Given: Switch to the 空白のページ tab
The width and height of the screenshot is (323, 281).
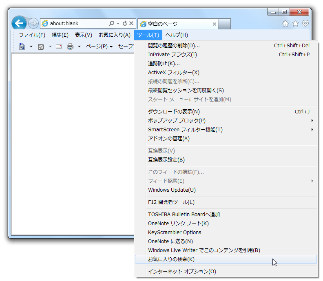Looking at the screenshot, I should 178,24.
